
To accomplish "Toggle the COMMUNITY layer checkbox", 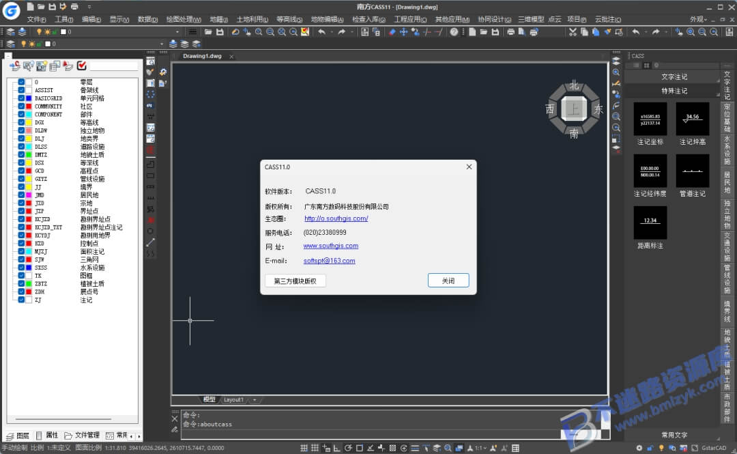I will [x=21, y=106].
